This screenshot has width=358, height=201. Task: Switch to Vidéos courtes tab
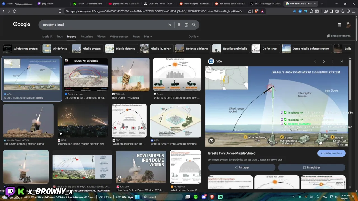[x=119, y=37]
